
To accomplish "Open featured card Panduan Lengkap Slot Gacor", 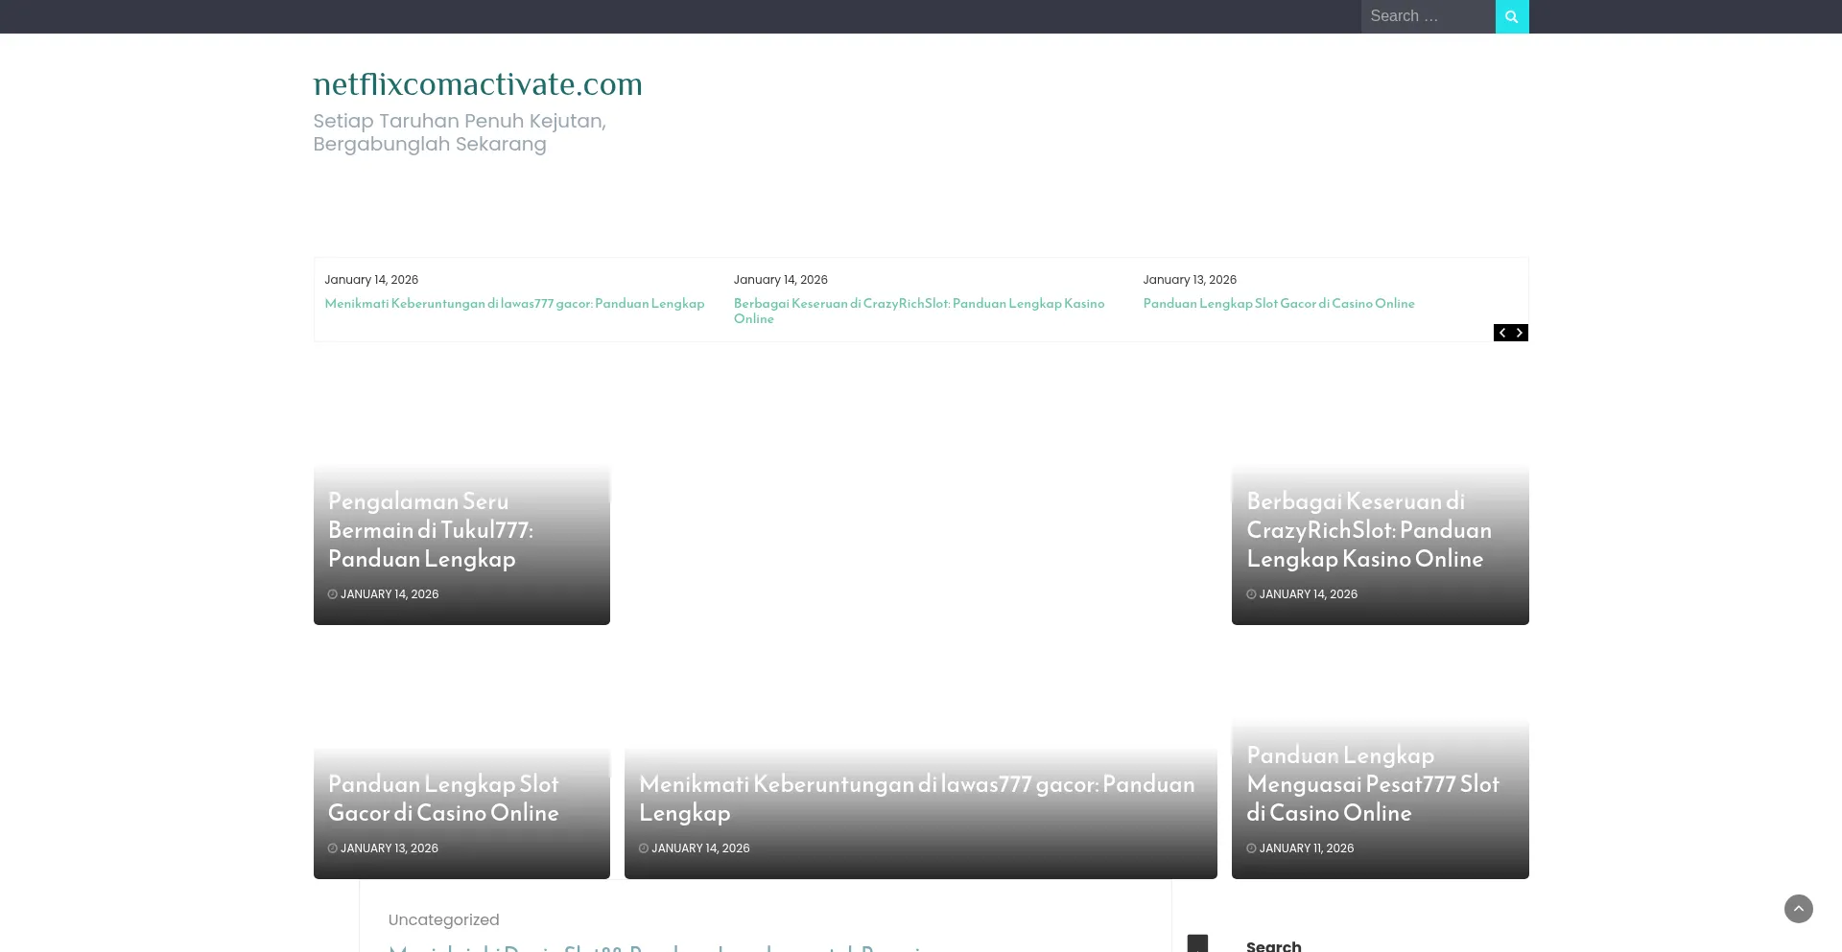I will 442,799.
